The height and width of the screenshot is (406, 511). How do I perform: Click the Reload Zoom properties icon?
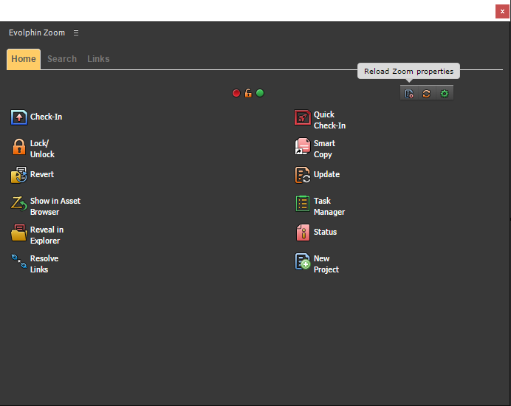pos(409,94)
